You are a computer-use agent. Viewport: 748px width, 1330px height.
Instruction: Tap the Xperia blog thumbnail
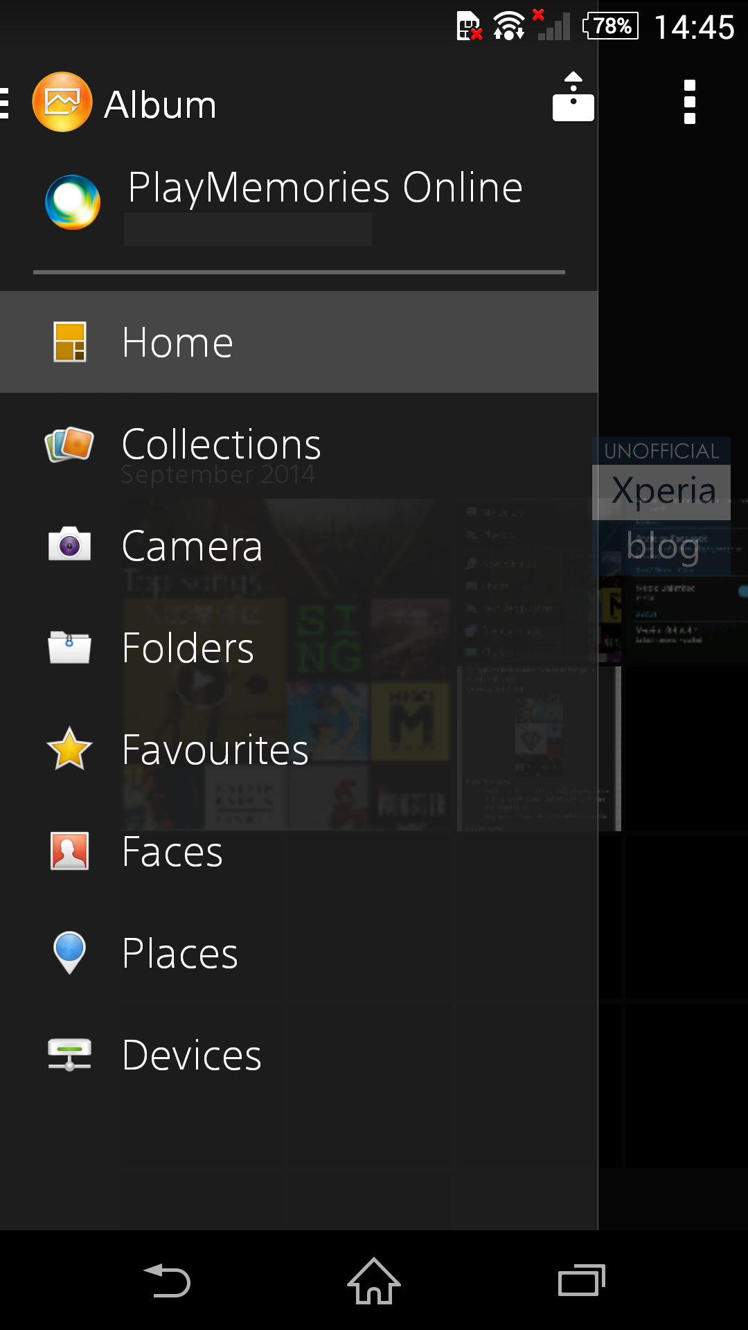(662, 505)
